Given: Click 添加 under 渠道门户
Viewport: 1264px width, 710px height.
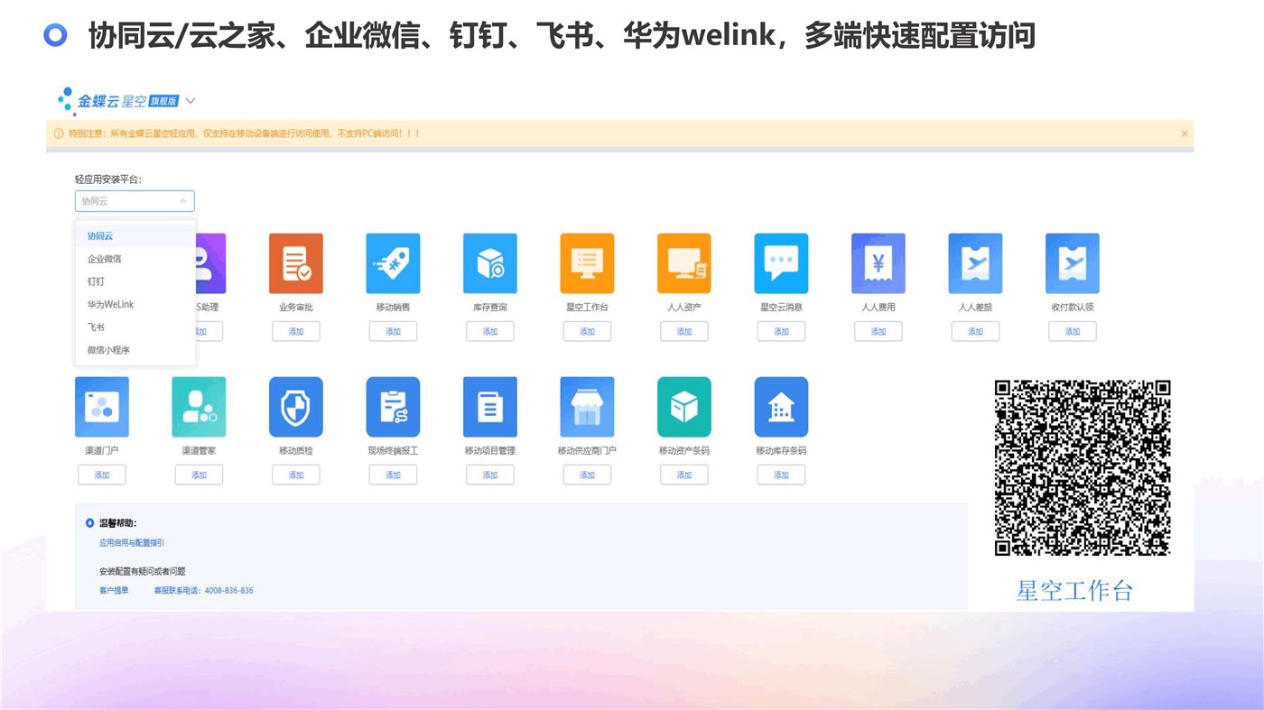Looking at the screenshot, I should pos(102,475).
